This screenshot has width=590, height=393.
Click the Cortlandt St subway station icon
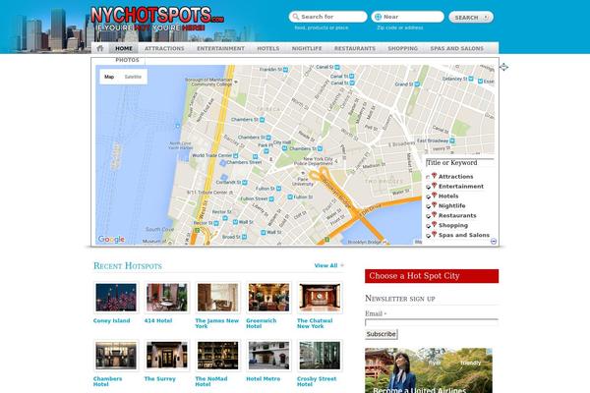245,183
